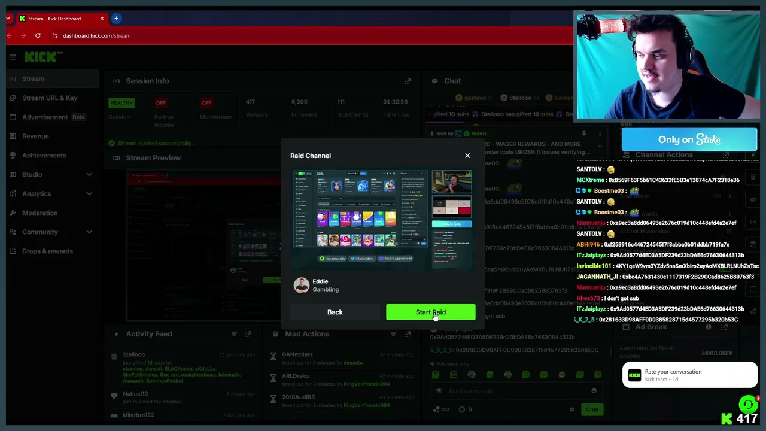Image resolution: width=766 pixels, height=431 pixels.
Task: Open Eddie's stream preview thumbnail
Action: (x=383, y=219)
